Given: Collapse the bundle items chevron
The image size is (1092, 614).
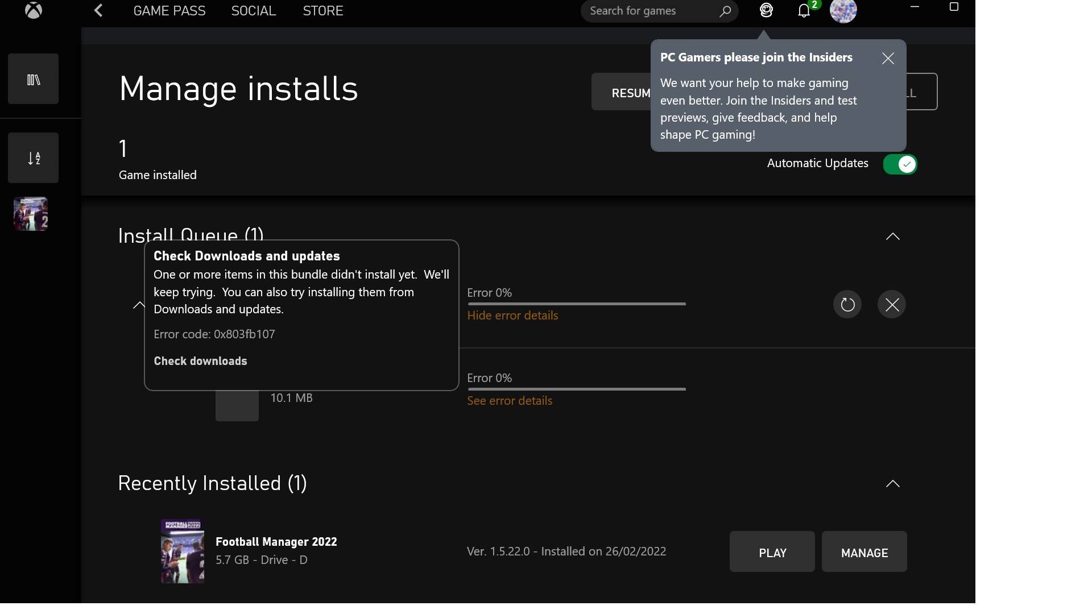Looking at the screenshot, I should coord(139,305).
